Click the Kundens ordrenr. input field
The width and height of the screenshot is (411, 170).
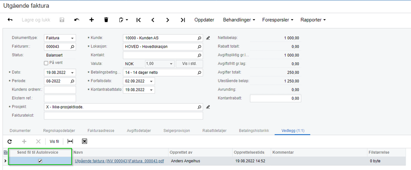(x=60, y=90)
